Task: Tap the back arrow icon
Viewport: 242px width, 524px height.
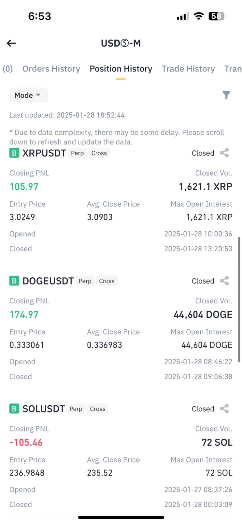Action: pyautogui.click(x=11, y=43)
